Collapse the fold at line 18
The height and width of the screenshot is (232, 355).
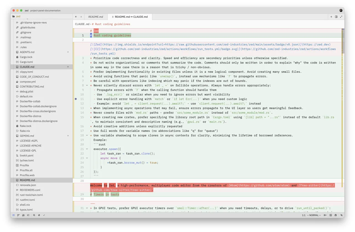pyautogui.click(x=87, y=135)
